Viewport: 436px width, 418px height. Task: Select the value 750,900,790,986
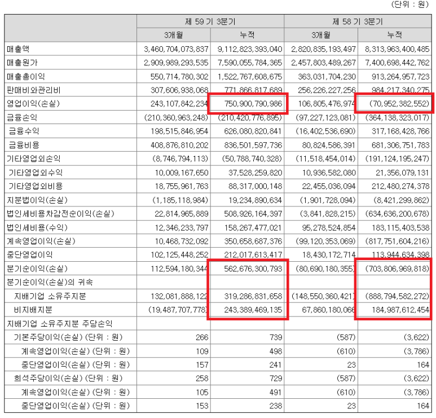pyautogui.click(x=253, y=104)
